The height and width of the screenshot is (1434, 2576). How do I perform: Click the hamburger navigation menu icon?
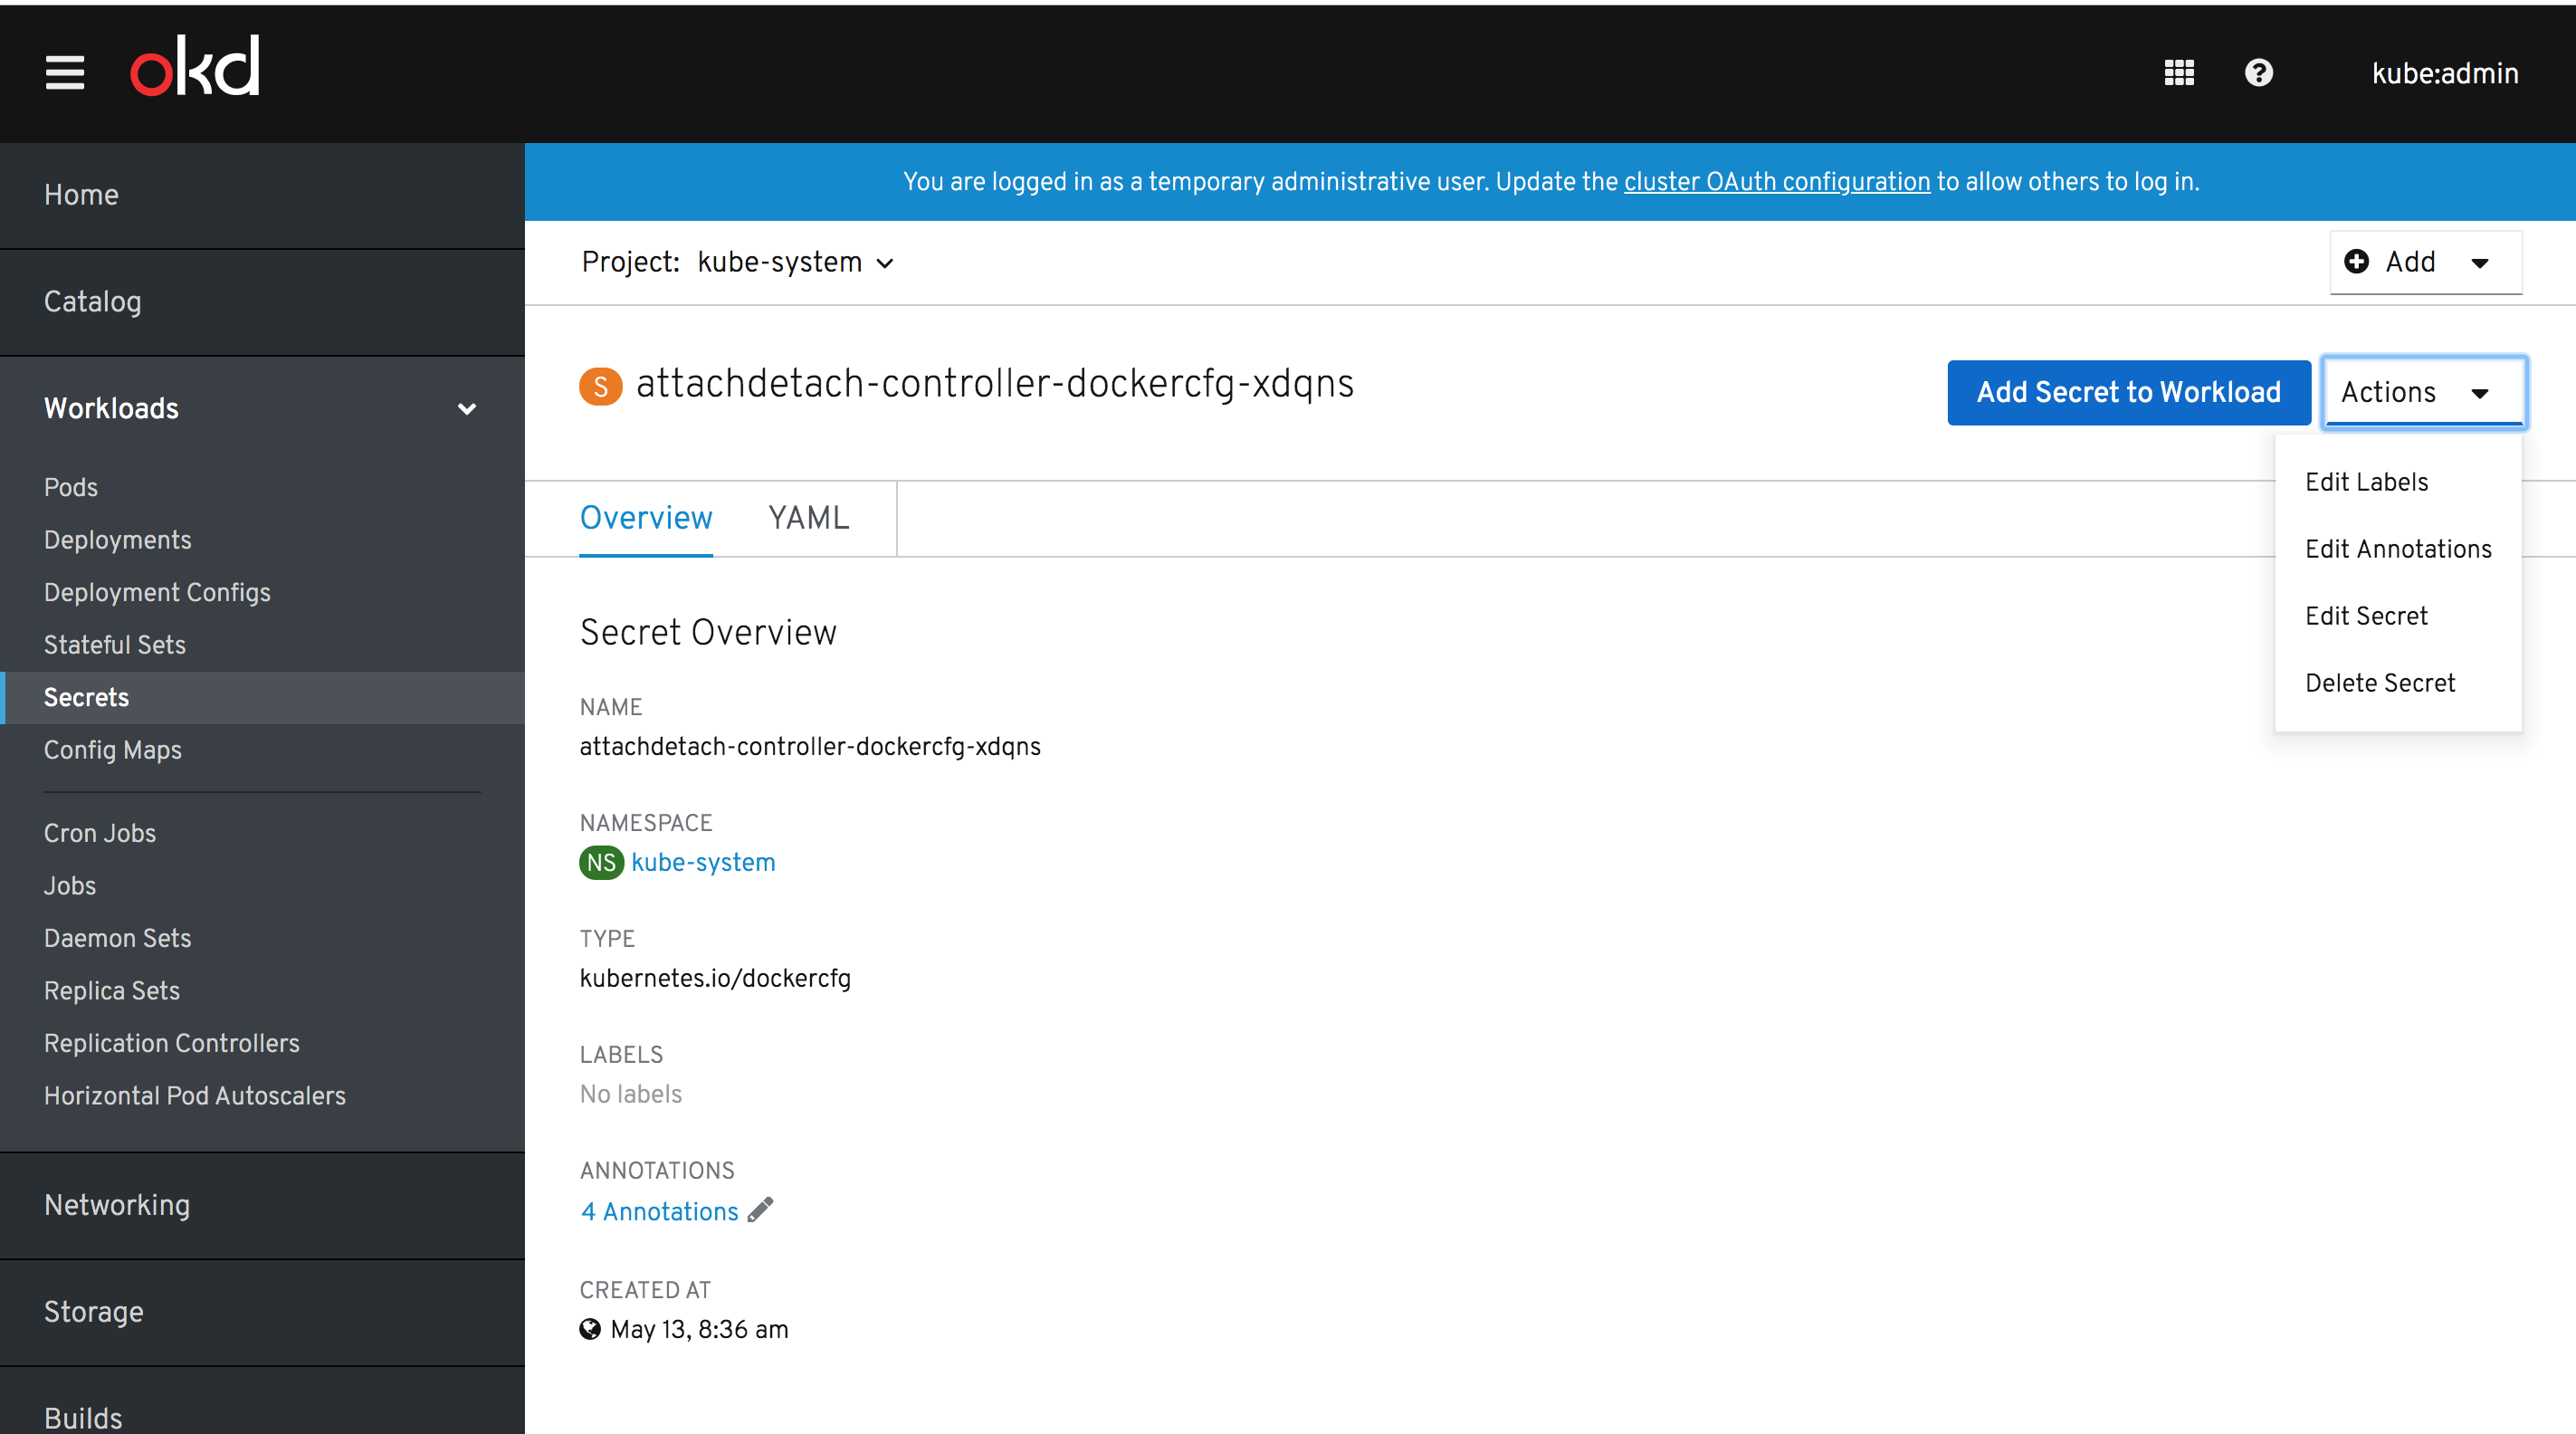(65, 73)
